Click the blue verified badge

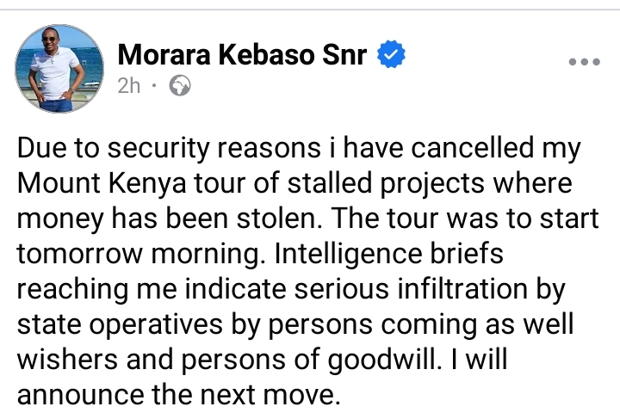click(391, 54)
